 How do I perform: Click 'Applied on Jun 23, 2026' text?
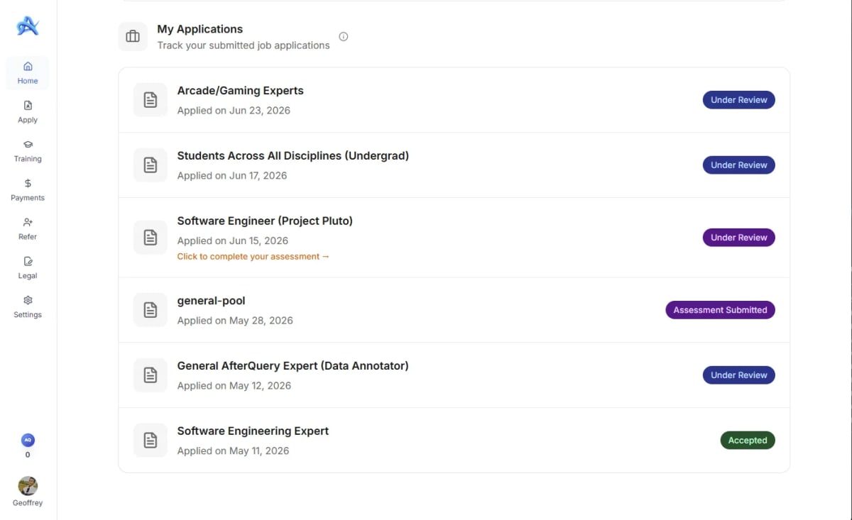234,111
